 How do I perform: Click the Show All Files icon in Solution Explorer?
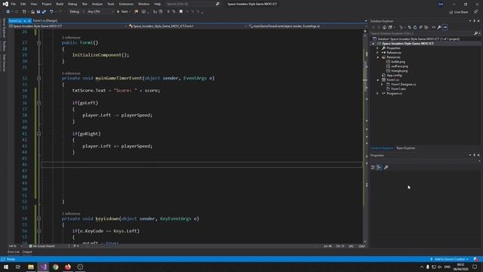(x=426, y=27)
